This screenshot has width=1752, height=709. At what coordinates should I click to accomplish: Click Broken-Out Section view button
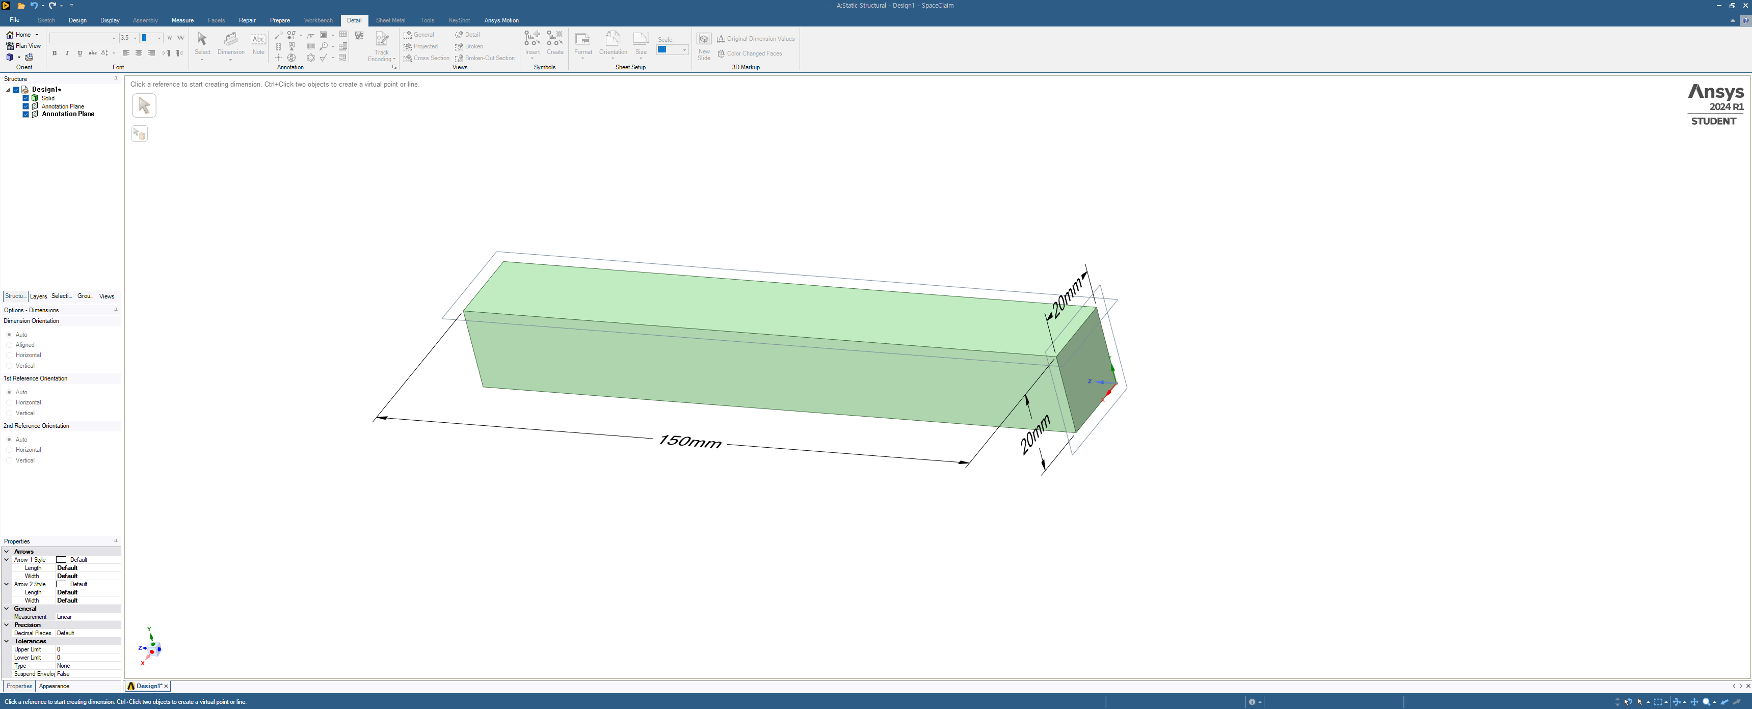coord(485,59)
